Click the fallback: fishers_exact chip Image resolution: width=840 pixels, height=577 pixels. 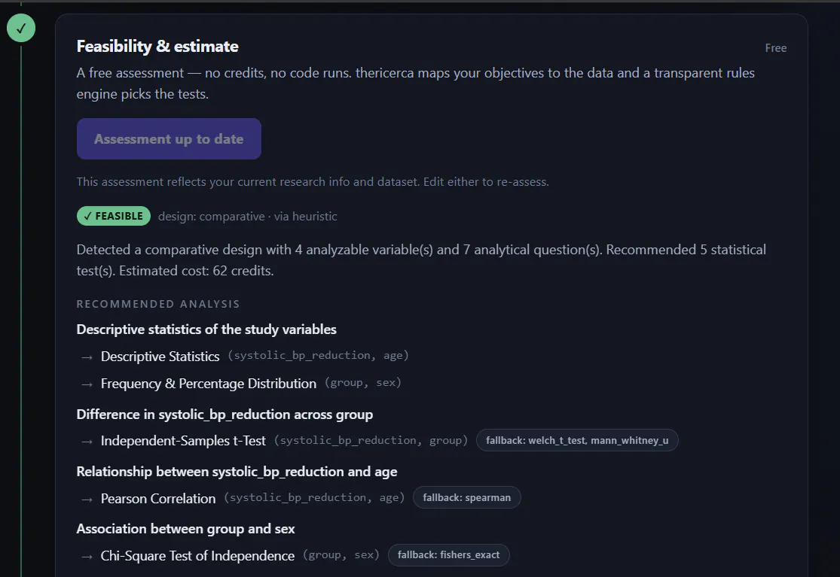(x=448, y=555)
